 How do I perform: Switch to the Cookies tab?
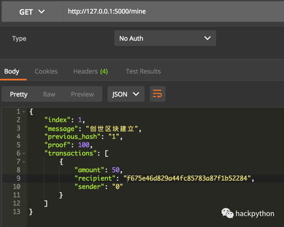click(x=46, y=72)
